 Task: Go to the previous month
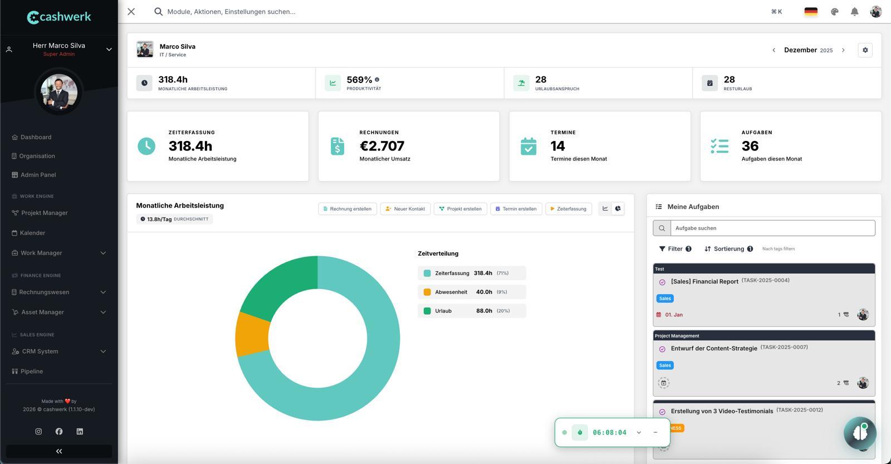point(773,50)
